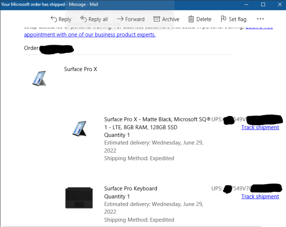Click the Delete text label
This screenshot has width=286, height=227.
point(204,19)
